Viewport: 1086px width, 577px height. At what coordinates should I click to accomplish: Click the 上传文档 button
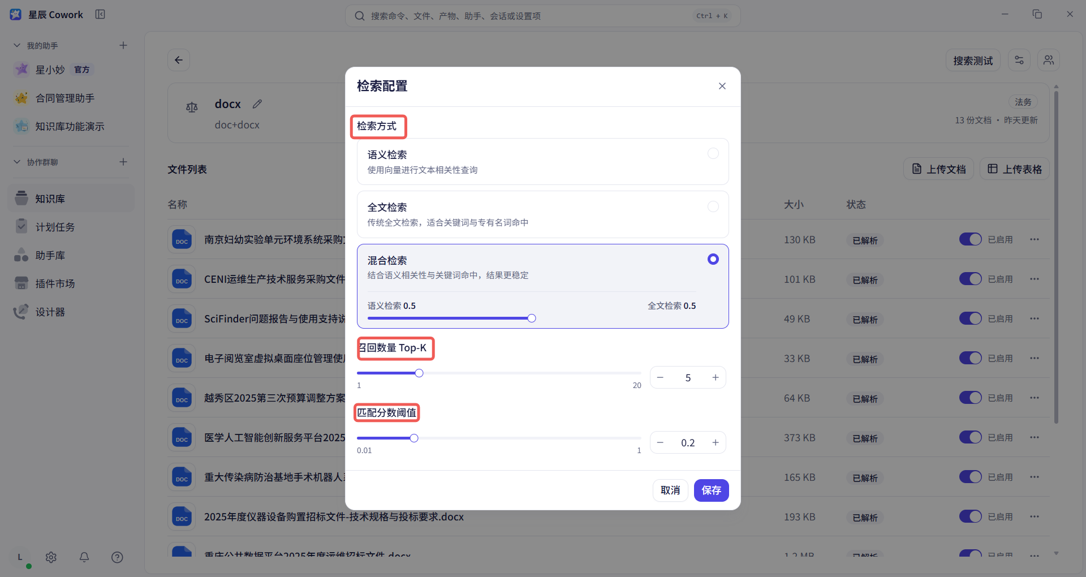tap(938, 169)
